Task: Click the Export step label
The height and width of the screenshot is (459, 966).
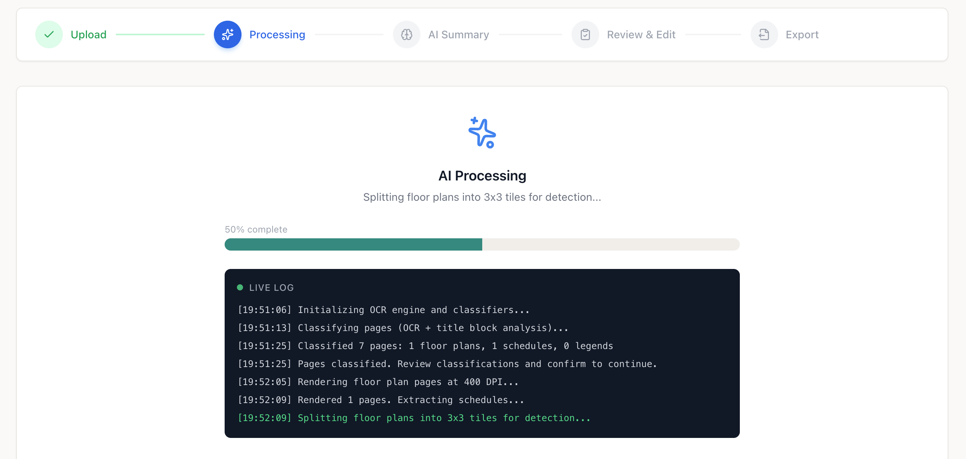Action: tap(802, 34)
